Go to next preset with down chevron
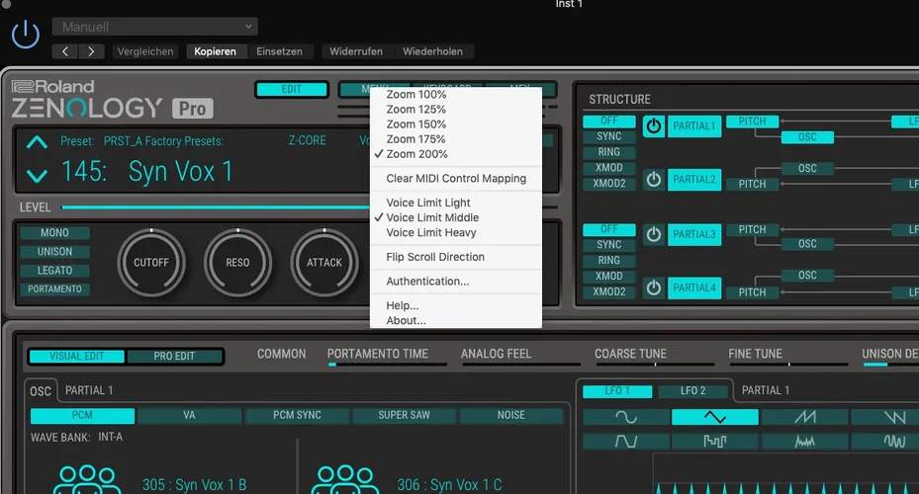This screenshot has height=494, width=919. [37, 176]
